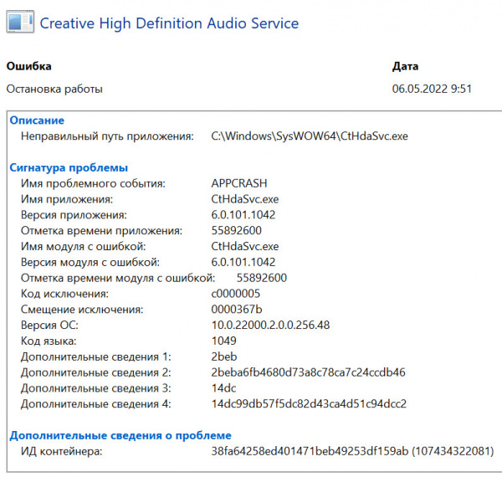Click the language code value 1049

click(224, 341)
